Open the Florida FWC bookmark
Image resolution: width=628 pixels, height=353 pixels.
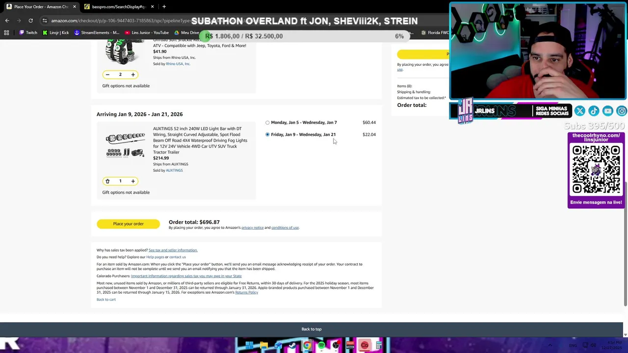click(x=435, y=33)
